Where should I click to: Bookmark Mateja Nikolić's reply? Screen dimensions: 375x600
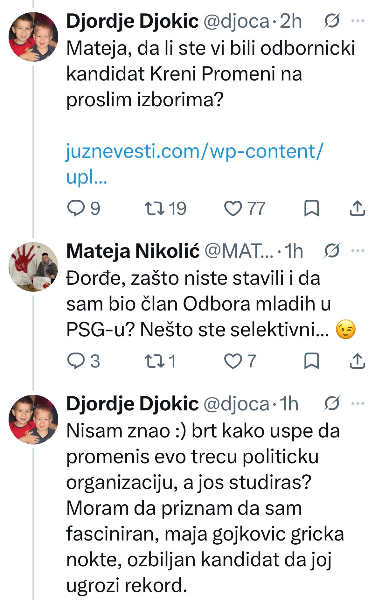311,361
